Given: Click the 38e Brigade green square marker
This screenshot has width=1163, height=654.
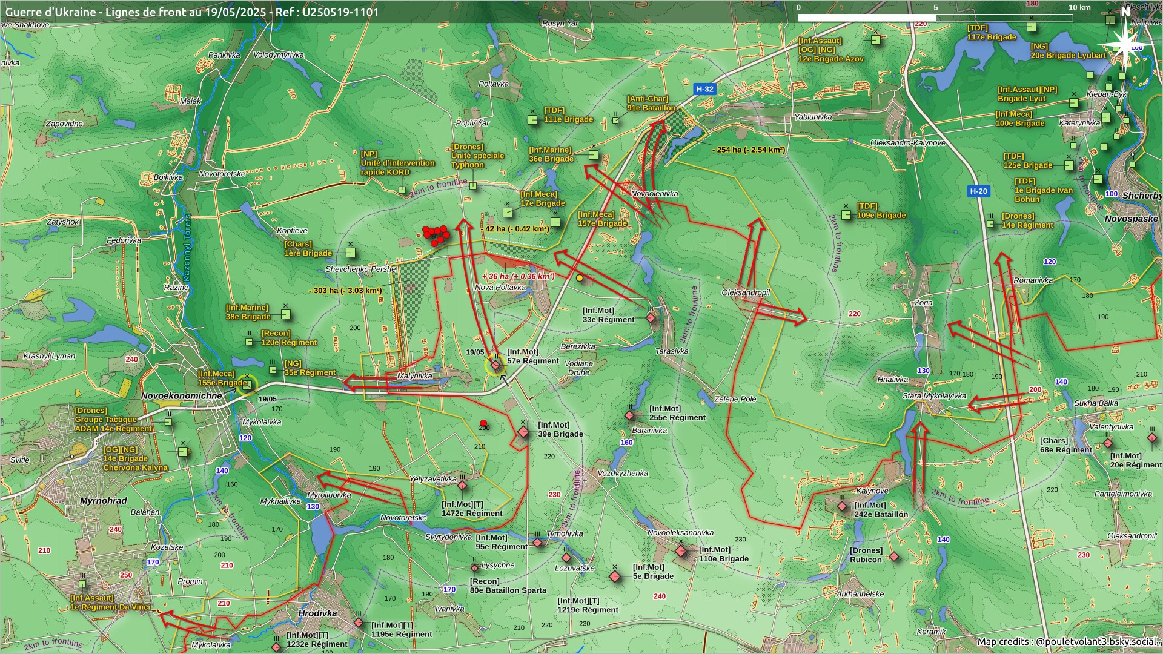Looking at the screenshot, I should (286, 314).
